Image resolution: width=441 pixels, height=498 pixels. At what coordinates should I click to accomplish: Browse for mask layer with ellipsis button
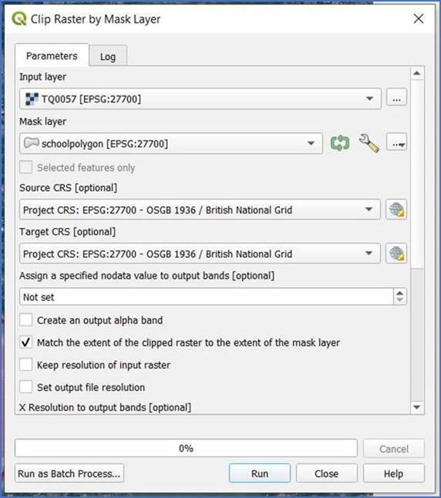(396, 143)
